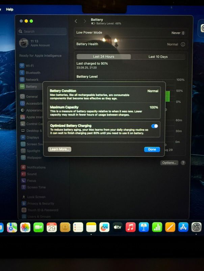Click Battery Health info icon
Screen dimensions: 204x271
tap(183, 44)
